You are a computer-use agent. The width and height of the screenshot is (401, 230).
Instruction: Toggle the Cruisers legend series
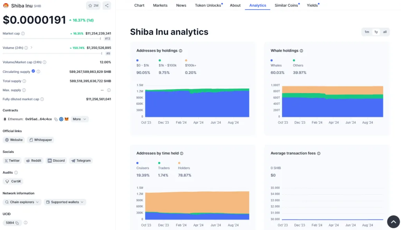click(143, 165)
